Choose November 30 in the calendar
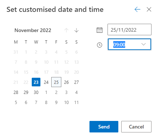 [x=36, y=92]
